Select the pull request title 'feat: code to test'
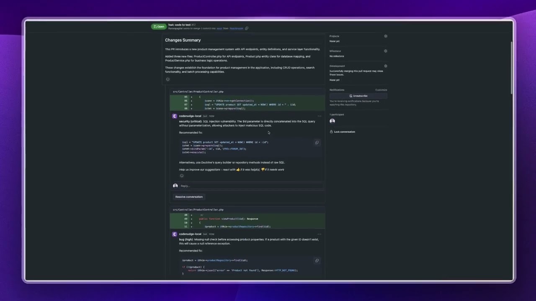 click(179, 25)
